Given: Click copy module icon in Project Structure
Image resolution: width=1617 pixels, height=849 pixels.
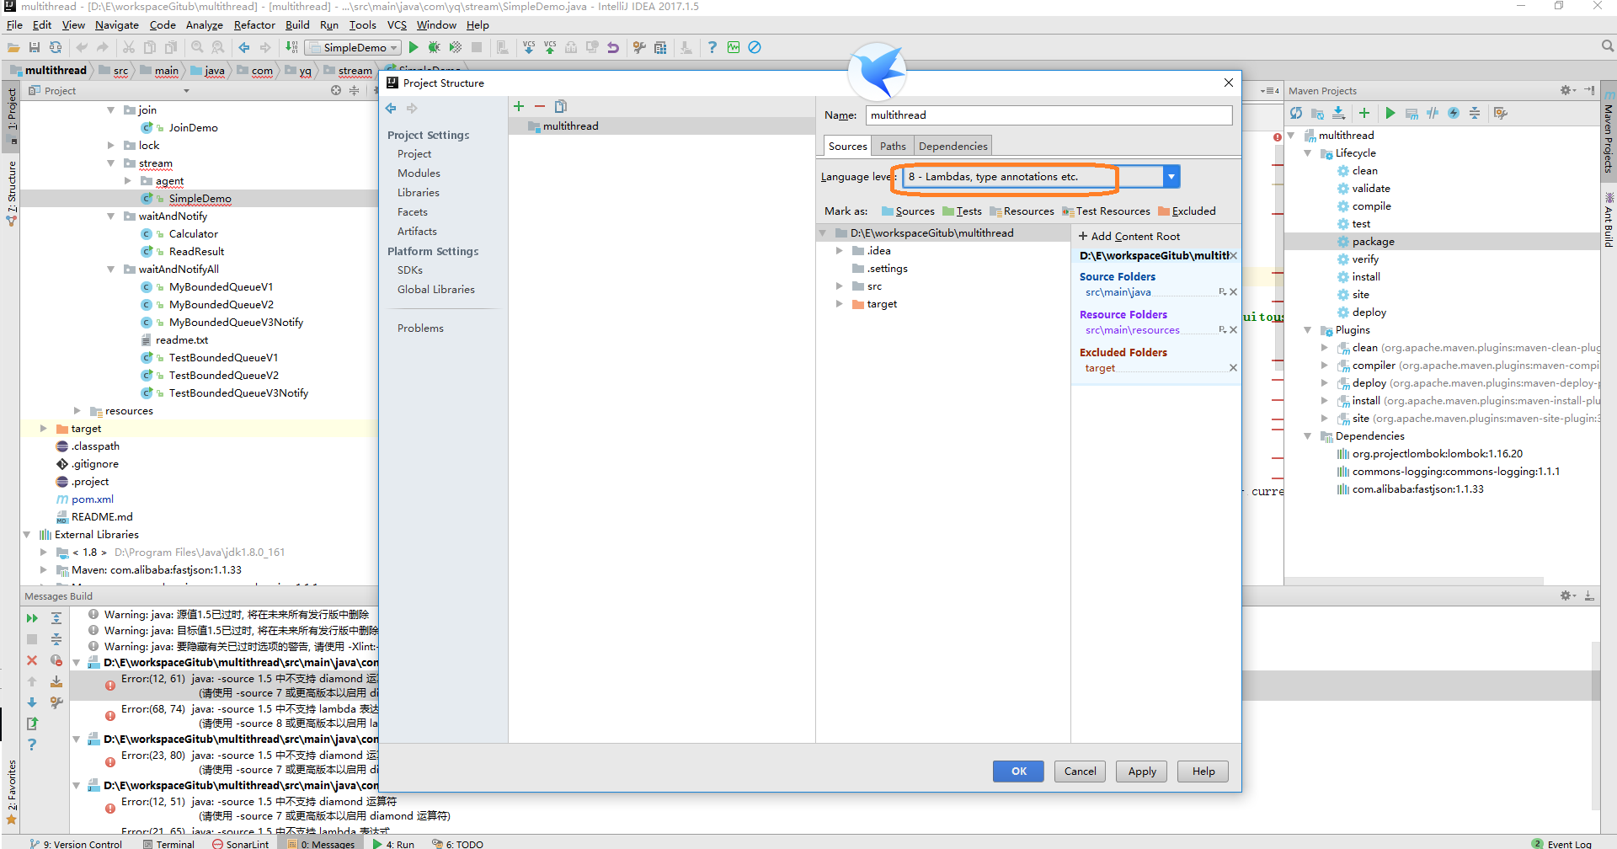Looking at the screenshot, I should coord(561,106).
